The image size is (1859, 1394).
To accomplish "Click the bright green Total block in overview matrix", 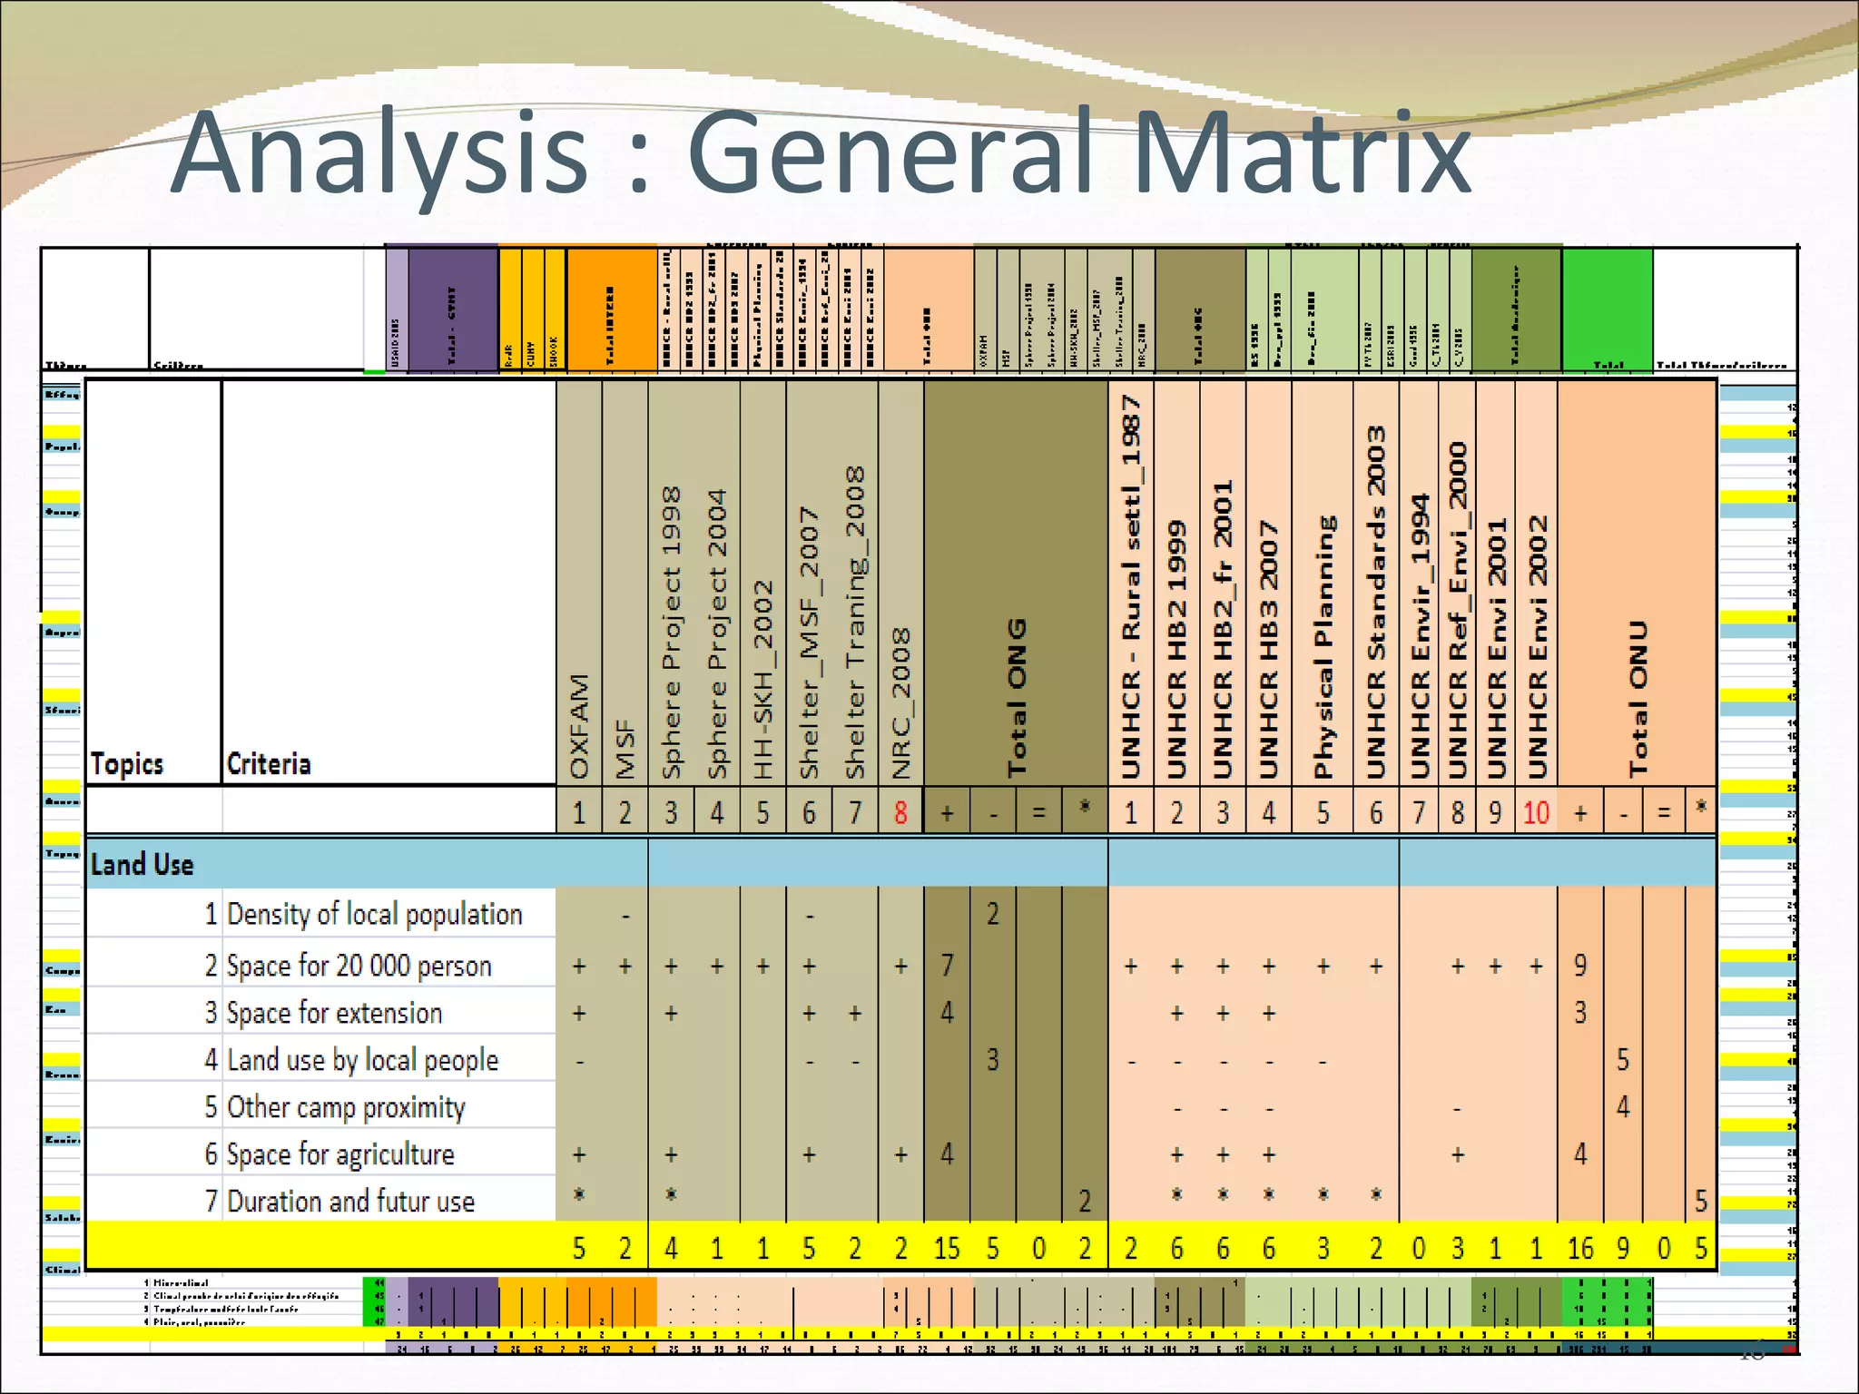I will click(1608, 309).
